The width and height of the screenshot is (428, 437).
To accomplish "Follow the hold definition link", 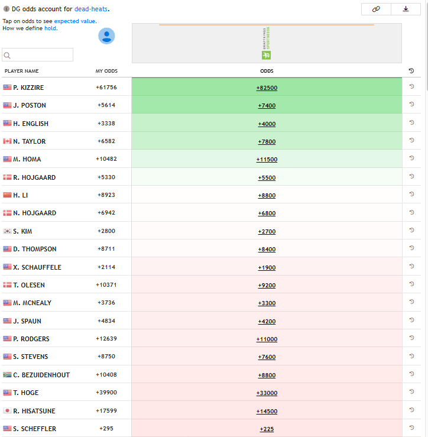I will coord(50,28).
